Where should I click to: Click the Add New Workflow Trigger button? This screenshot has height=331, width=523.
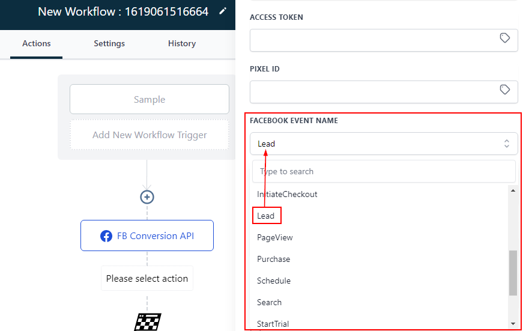pos(150,135)
